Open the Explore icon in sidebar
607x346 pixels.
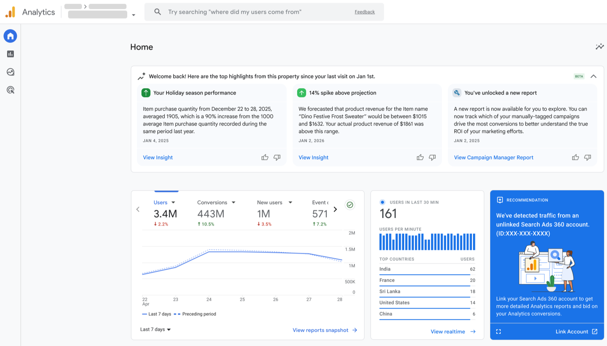point(10,72)
